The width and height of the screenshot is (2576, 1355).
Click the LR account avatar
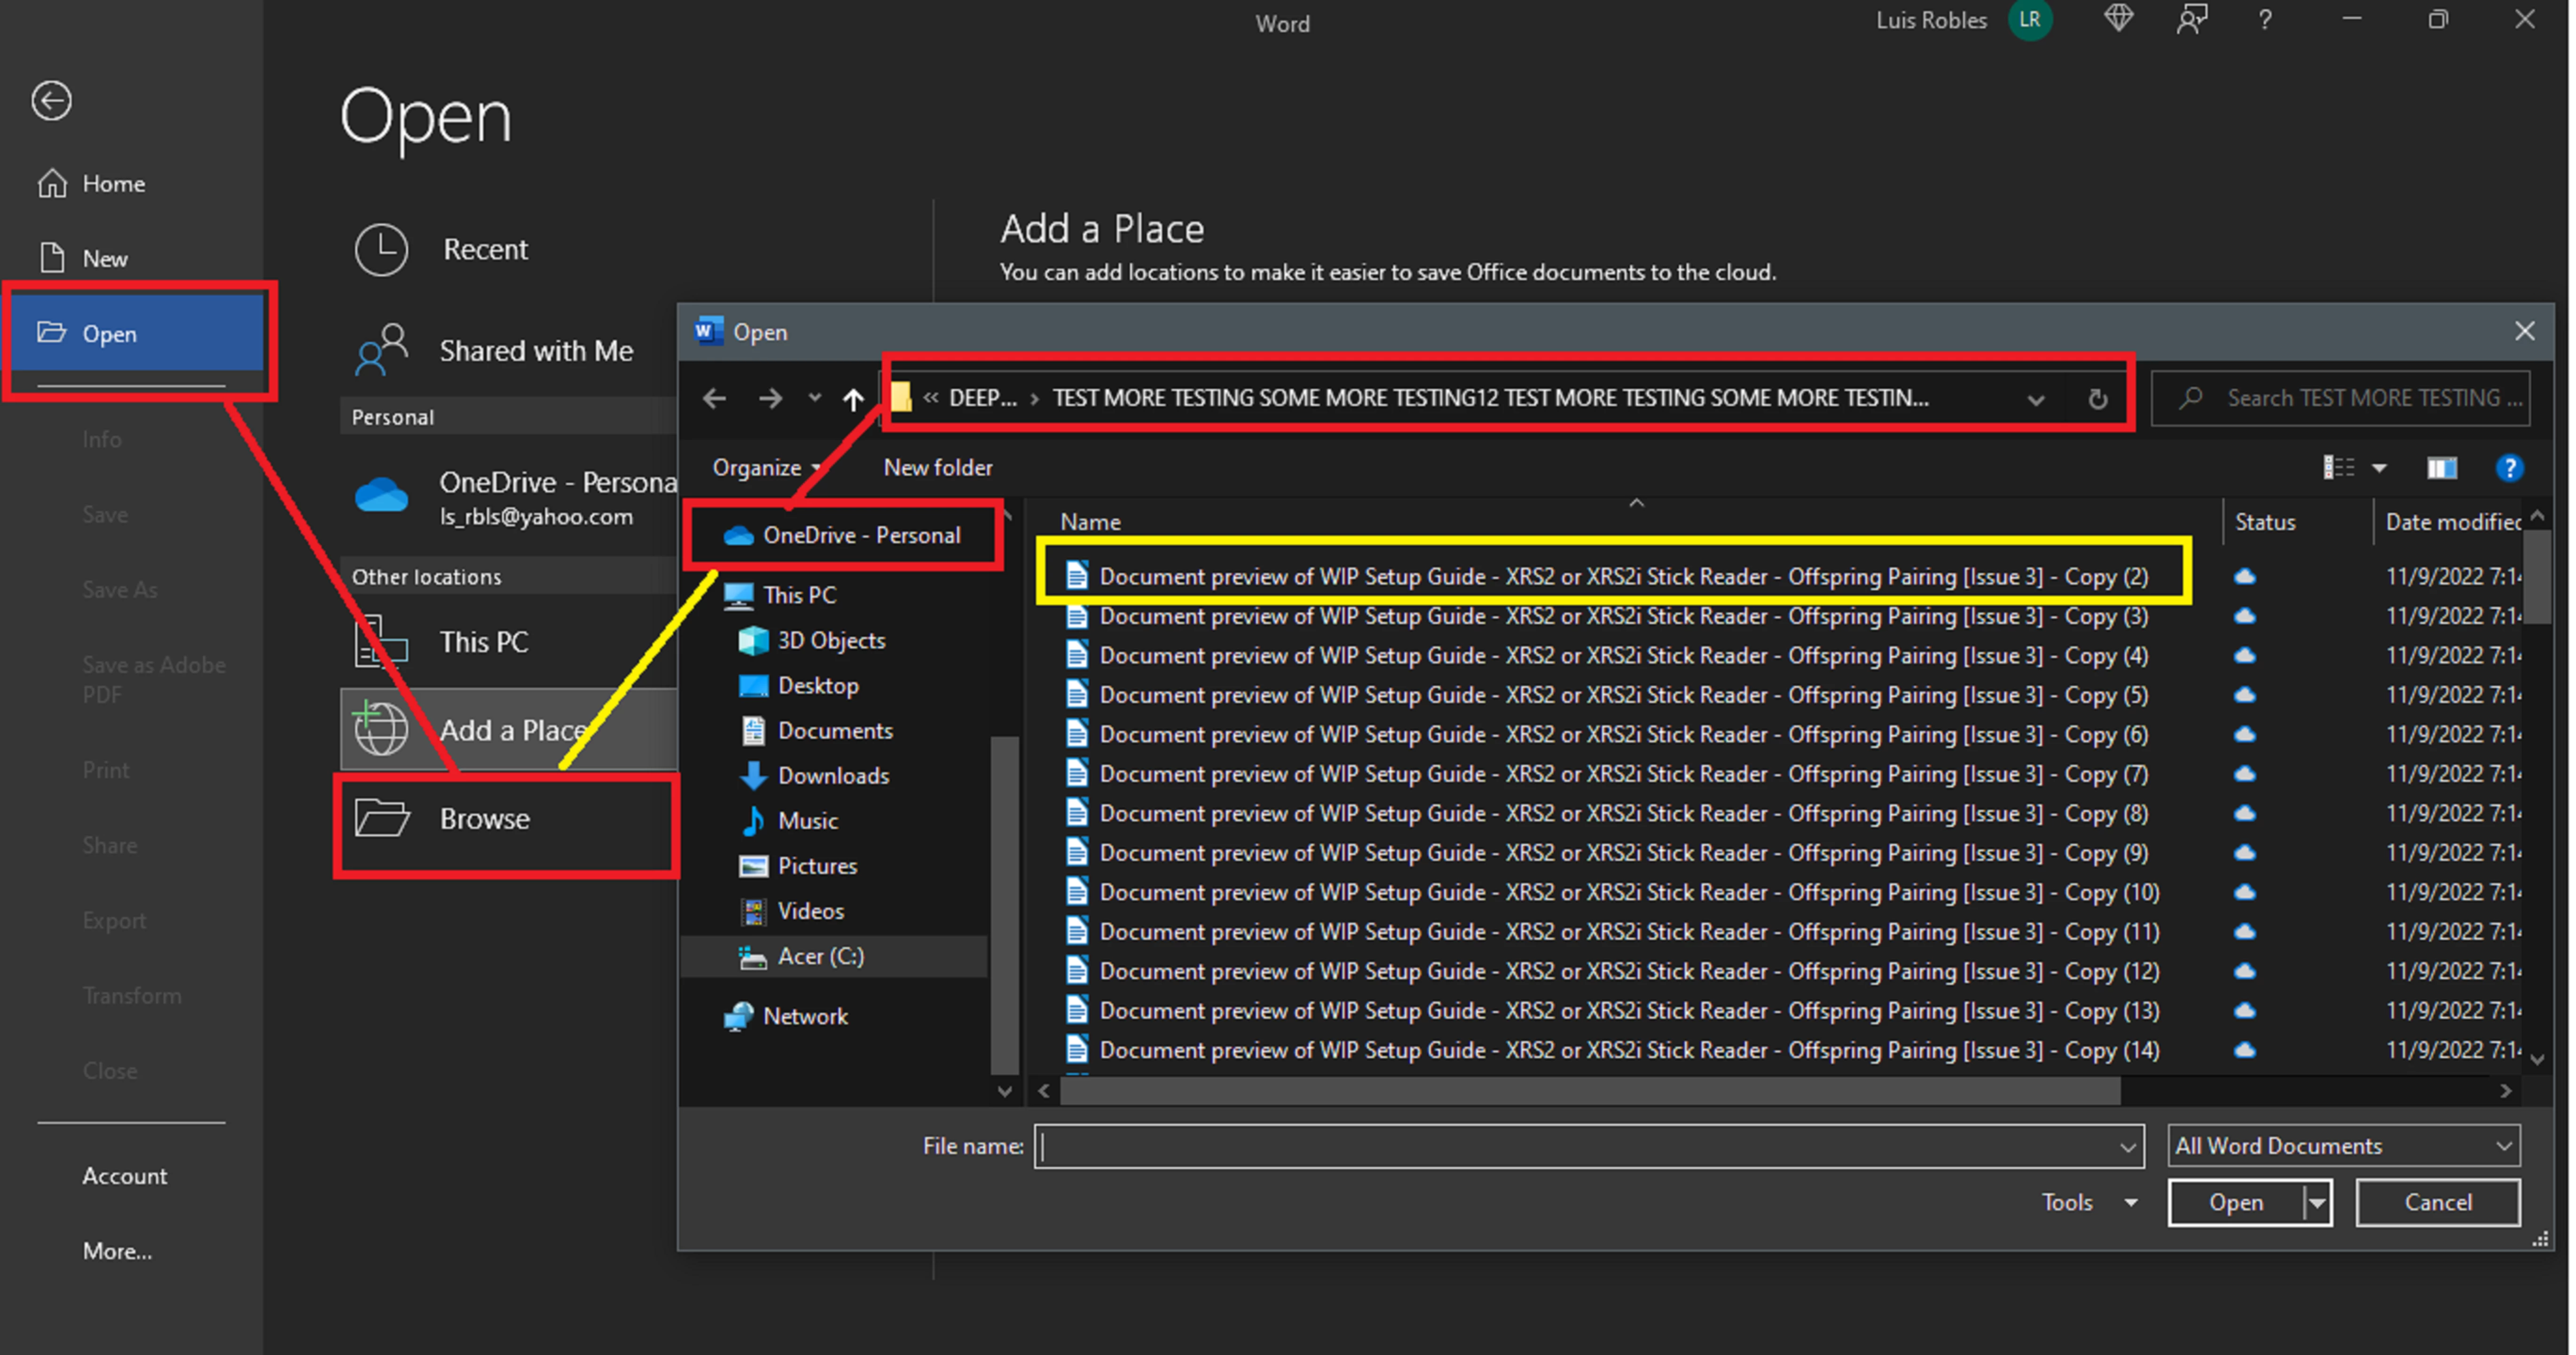point(2029,20)
